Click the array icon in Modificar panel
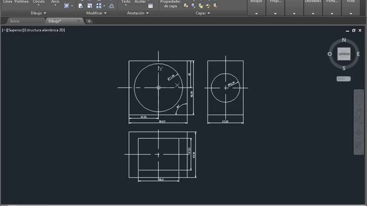 click(99, 6)
